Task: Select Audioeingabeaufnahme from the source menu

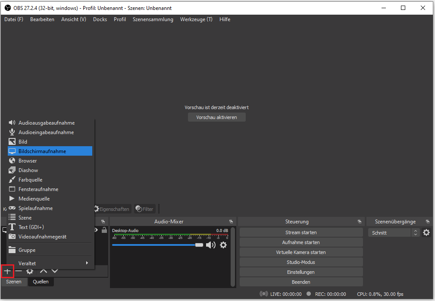Action: pos(50,132)
